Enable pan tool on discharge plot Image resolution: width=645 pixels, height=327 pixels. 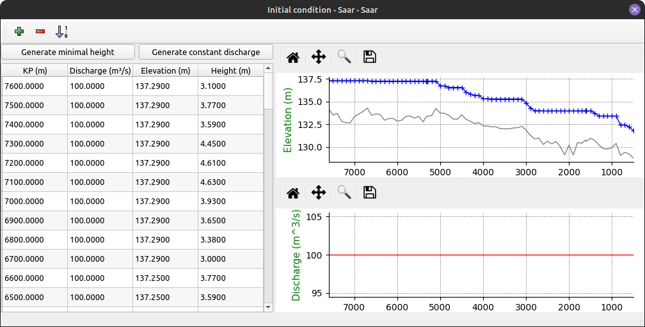319,193
